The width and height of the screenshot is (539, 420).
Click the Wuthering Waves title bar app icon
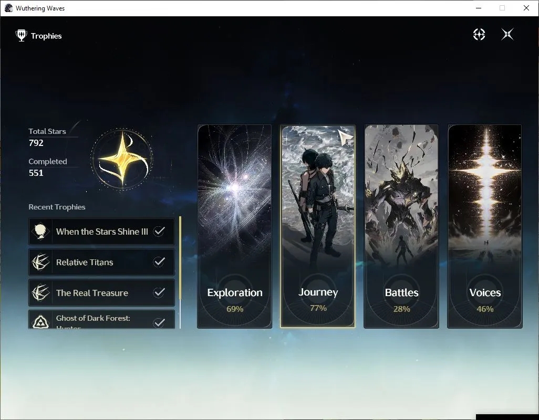point(8,8)
